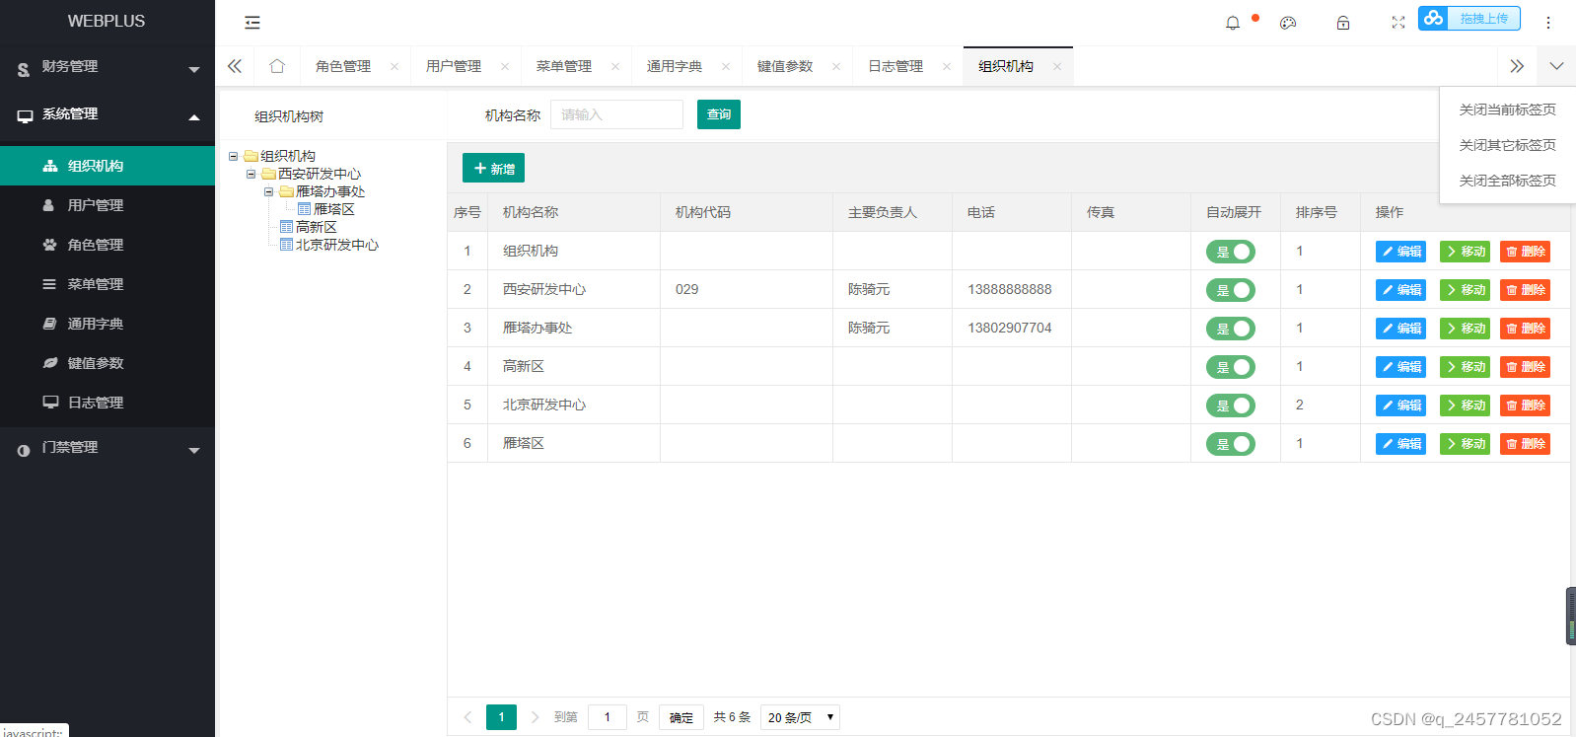Open the notification bell

tap(1233, 23)
